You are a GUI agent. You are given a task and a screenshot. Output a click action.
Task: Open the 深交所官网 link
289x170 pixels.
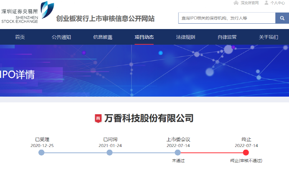[249, 3]
